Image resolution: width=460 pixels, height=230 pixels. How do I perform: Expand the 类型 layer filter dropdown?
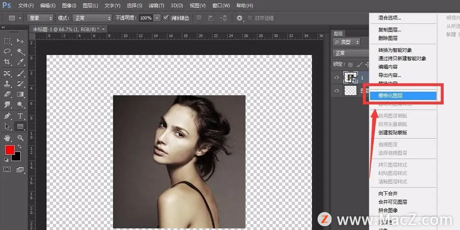[x=347, y=42]
